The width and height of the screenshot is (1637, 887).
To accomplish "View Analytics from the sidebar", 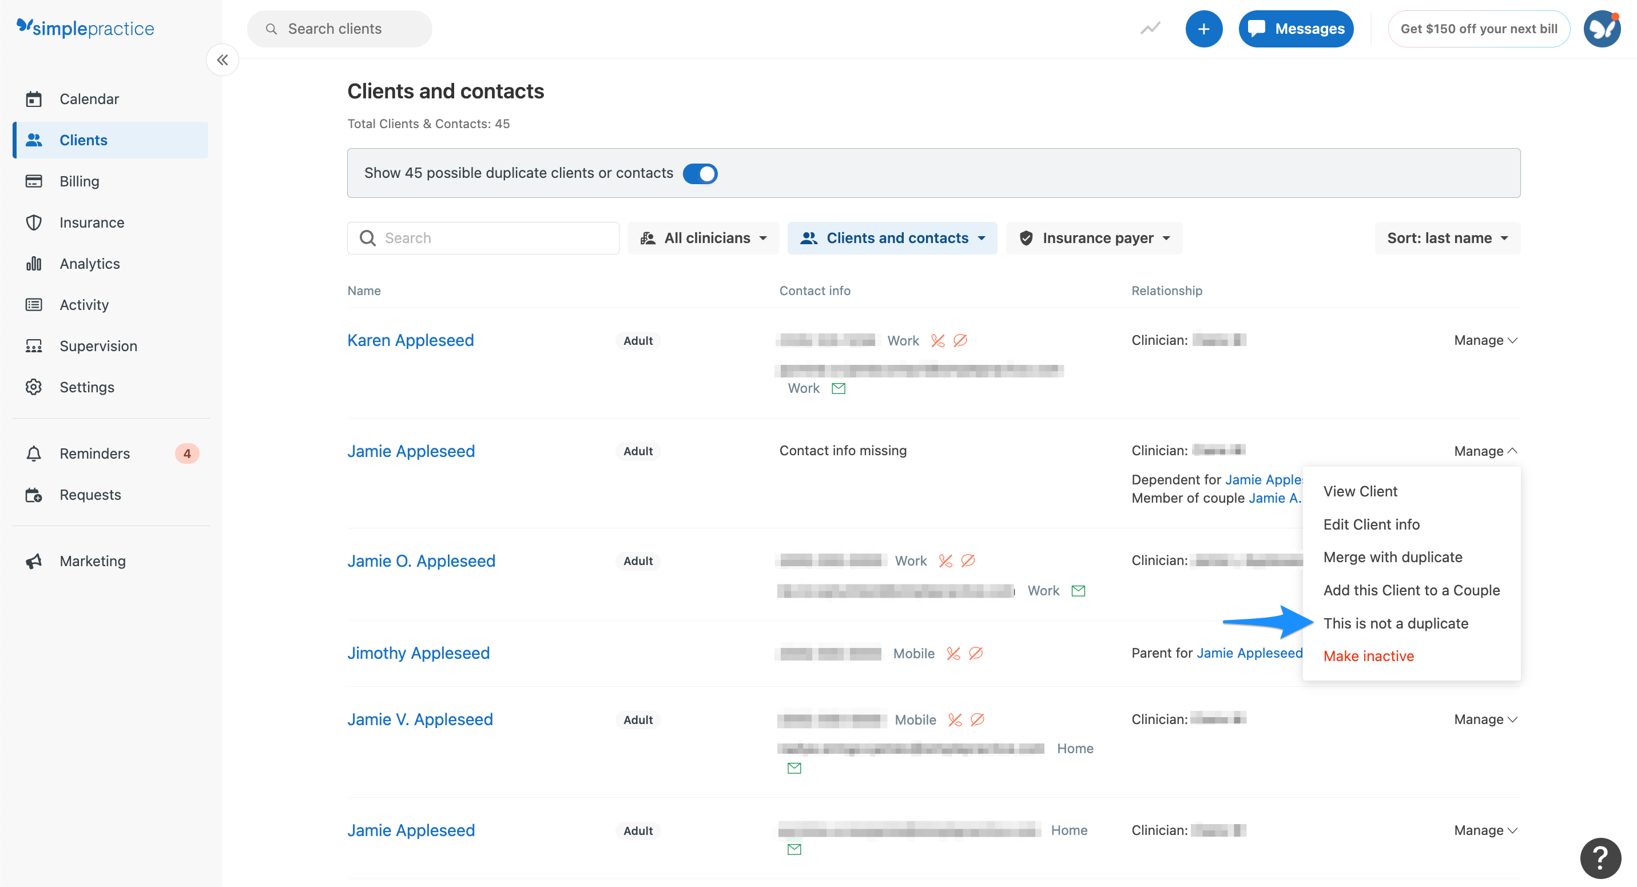I will pos(89,263).
